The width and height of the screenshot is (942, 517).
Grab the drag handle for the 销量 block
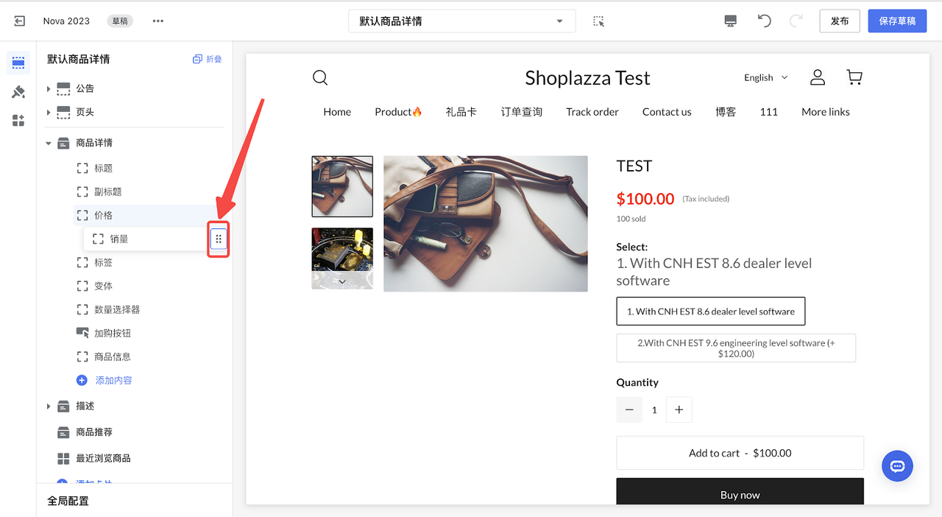[219, 239]
